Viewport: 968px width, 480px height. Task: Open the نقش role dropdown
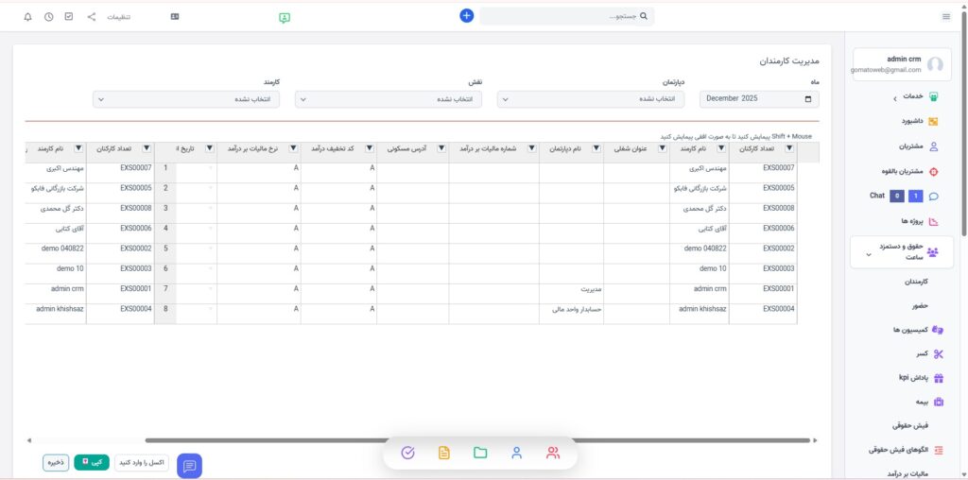(x=389, y=98)
